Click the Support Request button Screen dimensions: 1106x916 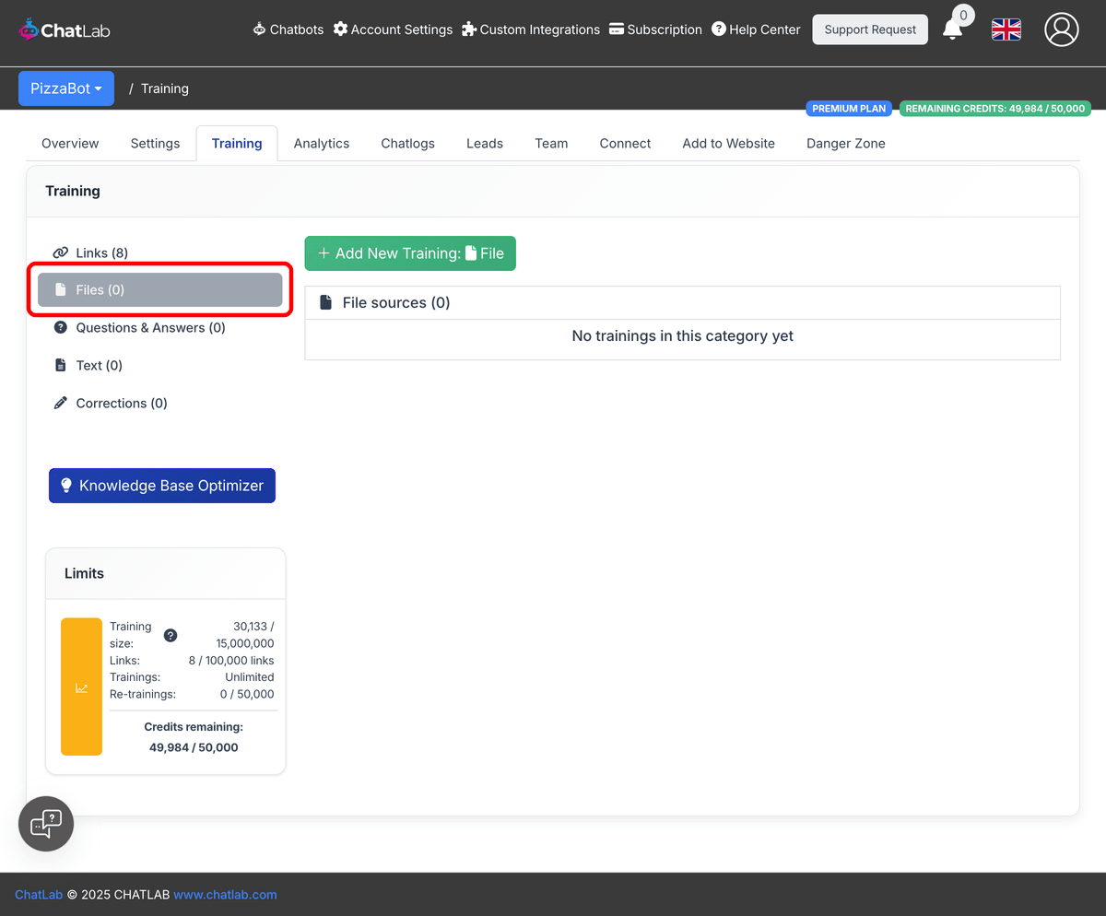pos(869,29)
